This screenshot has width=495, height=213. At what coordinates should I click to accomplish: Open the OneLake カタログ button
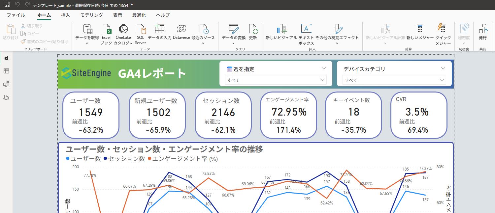[x=123, y=34]
